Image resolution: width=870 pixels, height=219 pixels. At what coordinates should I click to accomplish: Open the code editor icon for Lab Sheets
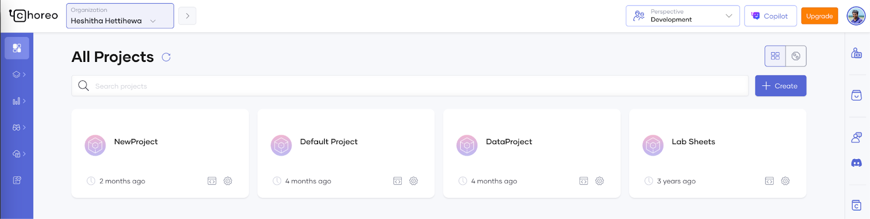(769, 181)
